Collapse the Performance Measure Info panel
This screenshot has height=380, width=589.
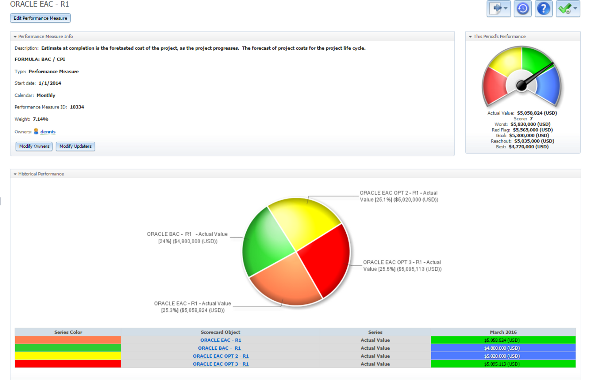[15, 36]
